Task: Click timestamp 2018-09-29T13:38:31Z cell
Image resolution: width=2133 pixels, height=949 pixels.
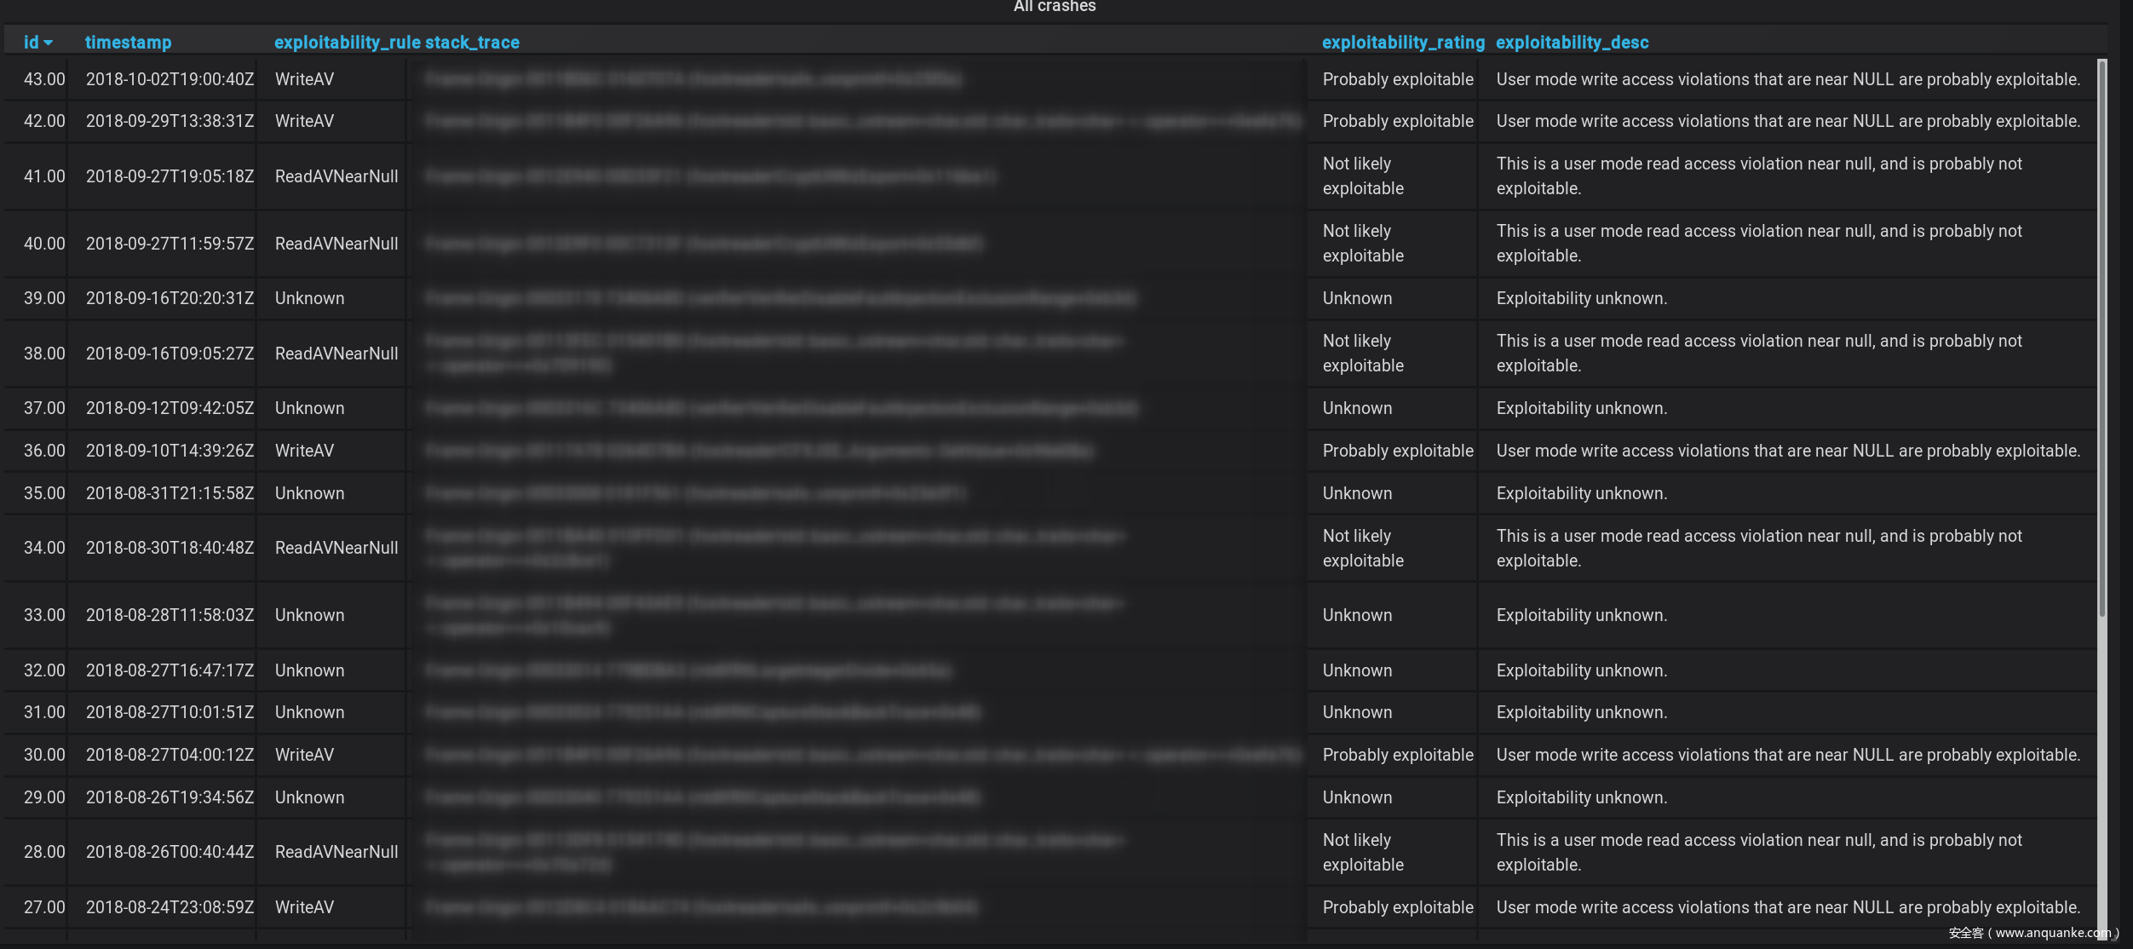Action: pyautogui.click(x=170, y=121)
